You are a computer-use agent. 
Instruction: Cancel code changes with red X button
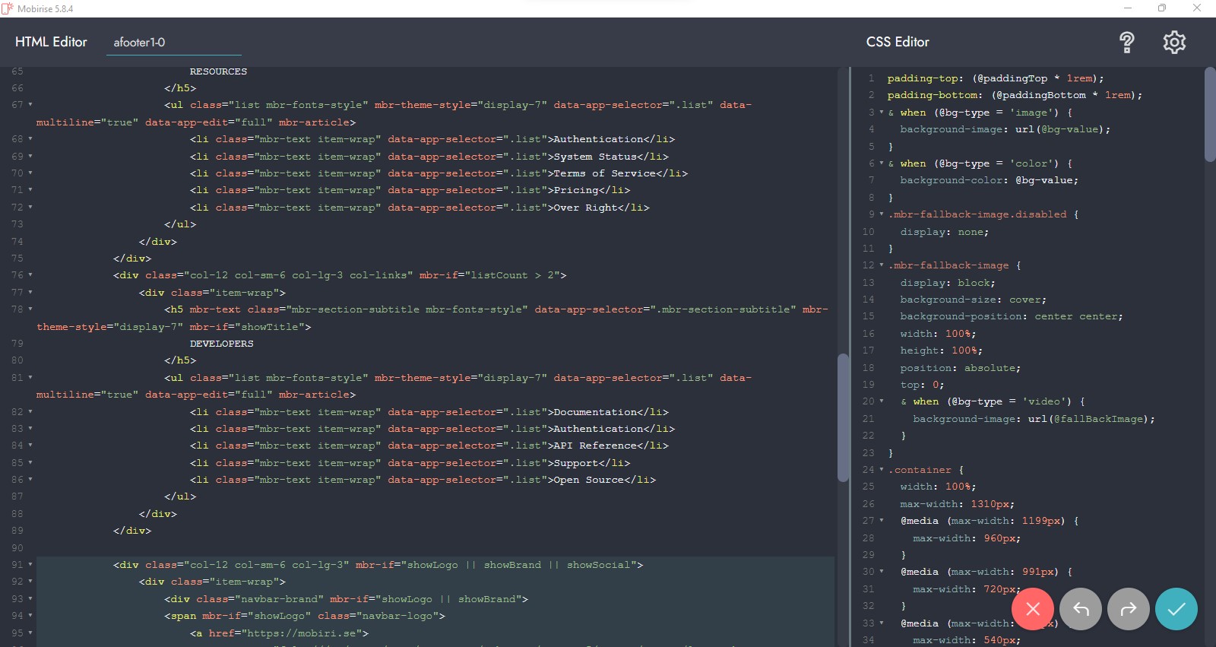1033,609
